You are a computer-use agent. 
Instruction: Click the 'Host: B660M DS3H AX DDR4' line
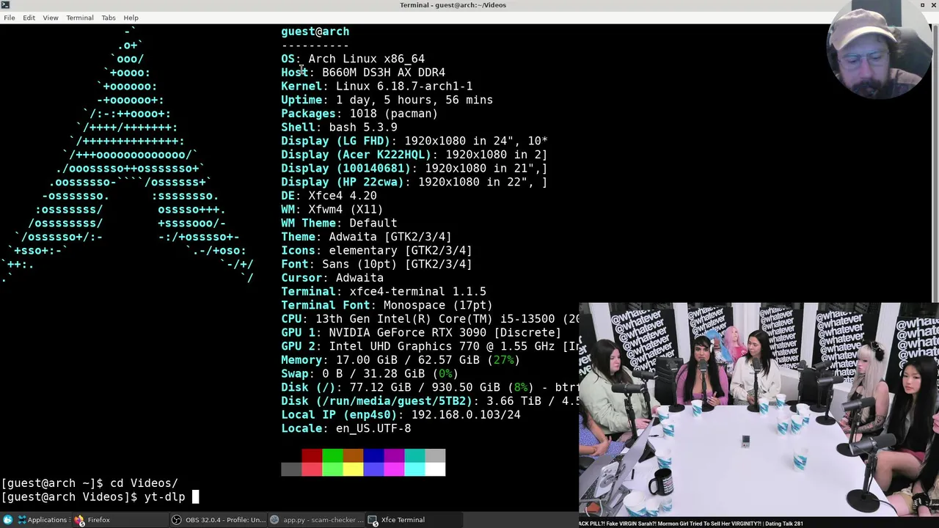[x=363, y=73]
